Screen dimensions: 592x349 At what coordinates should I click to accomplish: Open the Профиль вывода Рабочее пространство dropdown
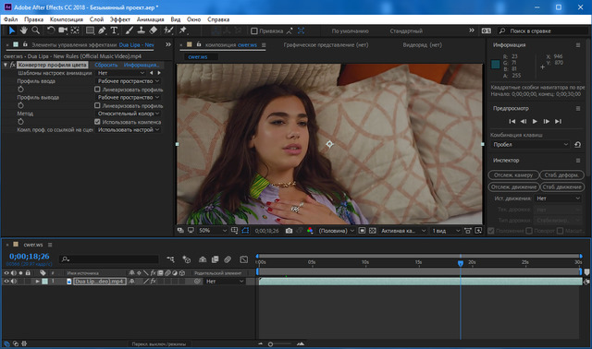coord(129,97)
